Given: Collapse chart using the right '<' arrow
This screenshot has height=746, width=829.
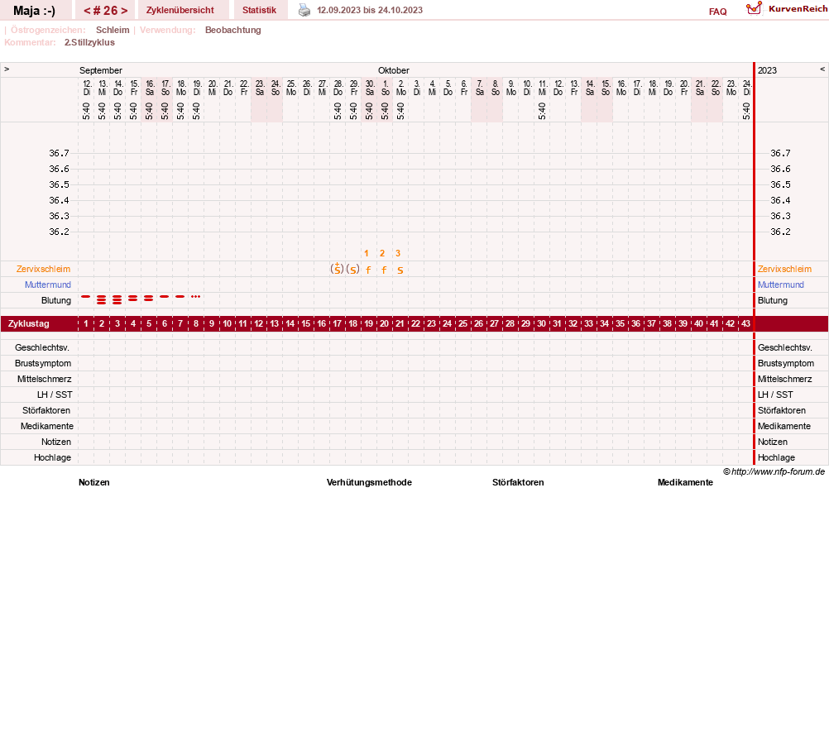Looking at the screenshot, I should 822,69.
